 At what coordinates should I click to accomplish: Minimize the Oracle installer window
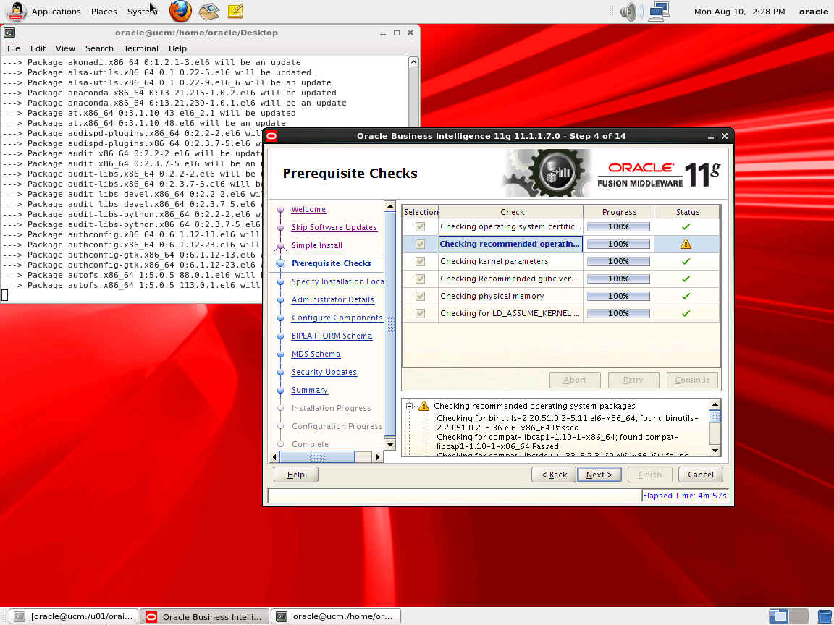[711, 137]
